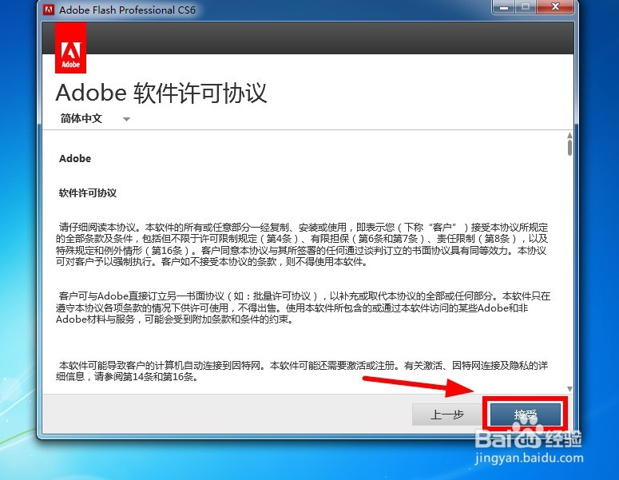The image size is (619, 480).
Task: Click the bold Adobe text in license
Action: (75, 159)
